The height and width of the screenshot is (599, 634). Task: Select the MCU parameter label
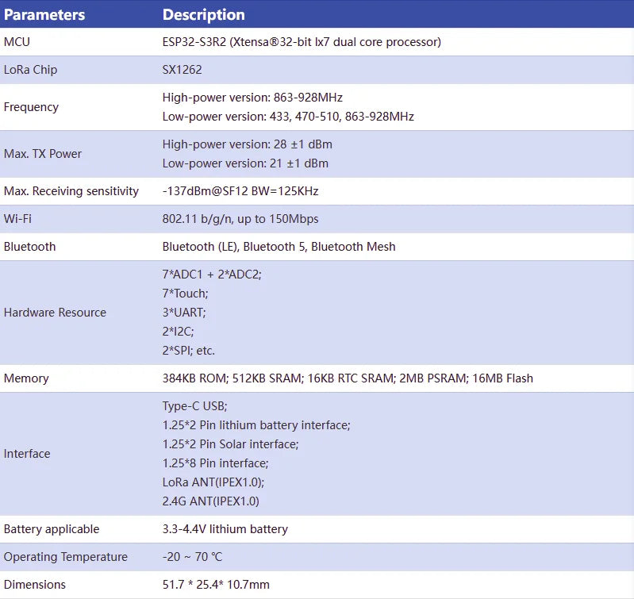coord(17,42)
